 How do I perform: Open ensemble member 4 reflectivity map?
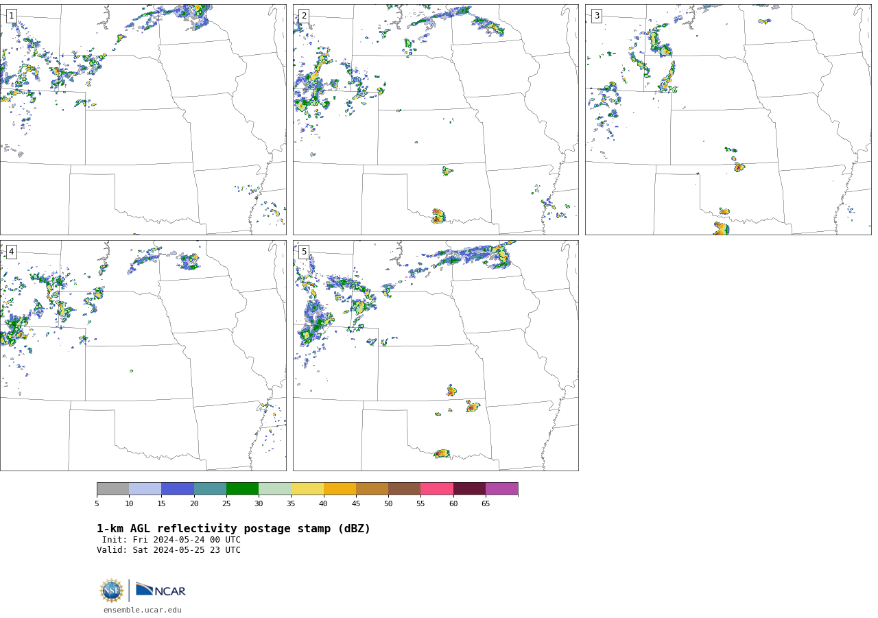pos(143,355)
